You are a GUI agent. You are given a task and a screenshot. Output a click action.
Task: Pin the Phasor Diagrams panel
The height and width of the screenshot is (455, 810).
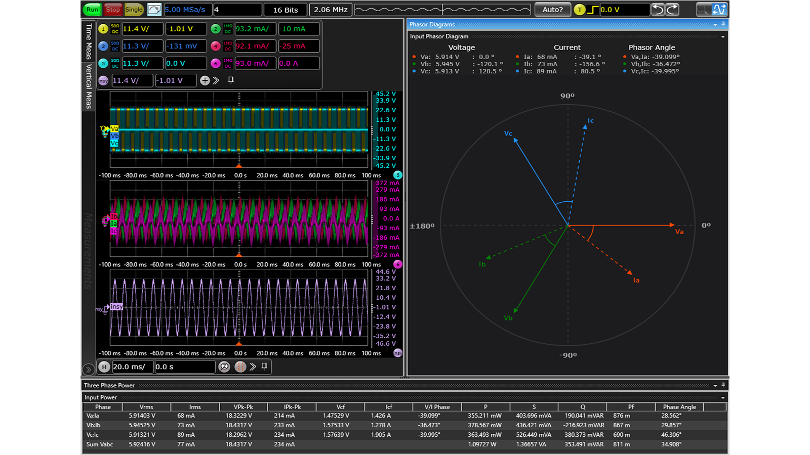(724, 24)
